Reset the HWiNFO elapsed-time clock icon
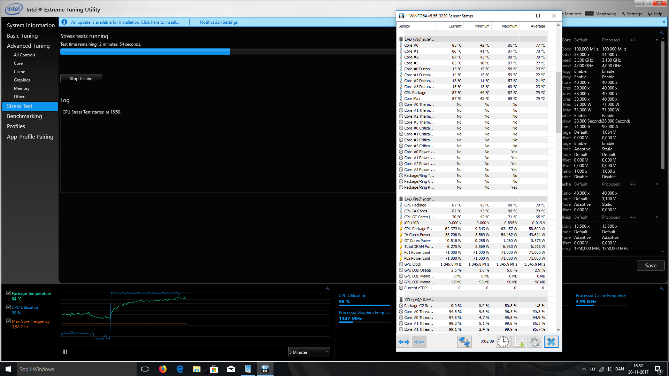 (x=503, y=342)
